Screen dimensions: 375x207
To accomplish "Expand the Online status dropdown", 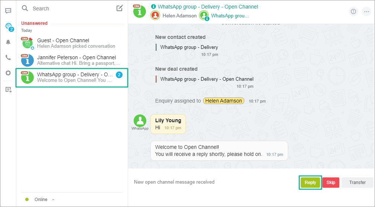I will click(x=53, y=200).
